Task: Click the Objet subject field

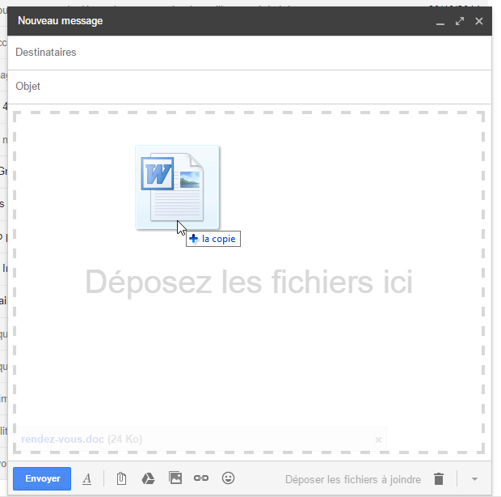Action: pyautogui.click(x=250, y=87)
